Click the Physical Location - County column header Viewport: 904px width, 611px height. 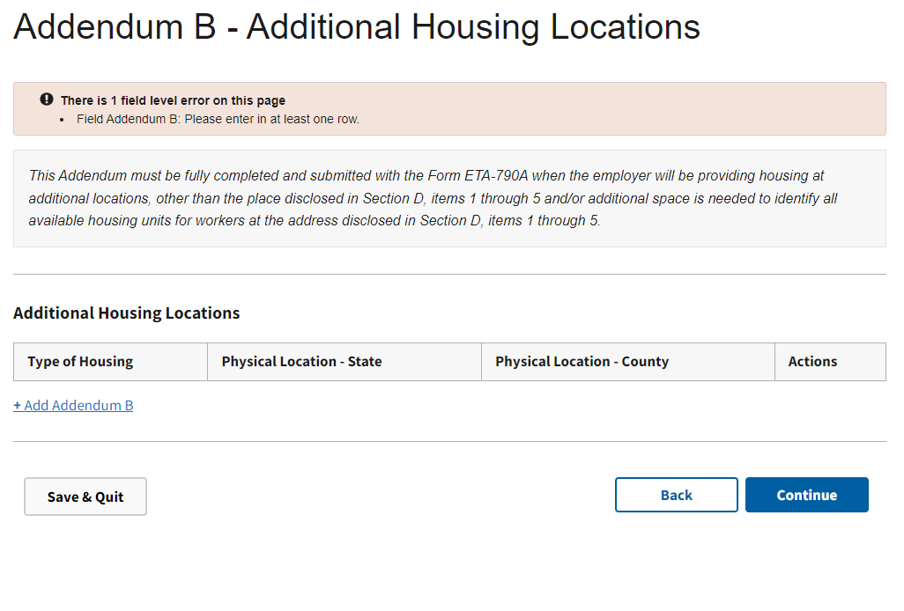click(582, 362)
